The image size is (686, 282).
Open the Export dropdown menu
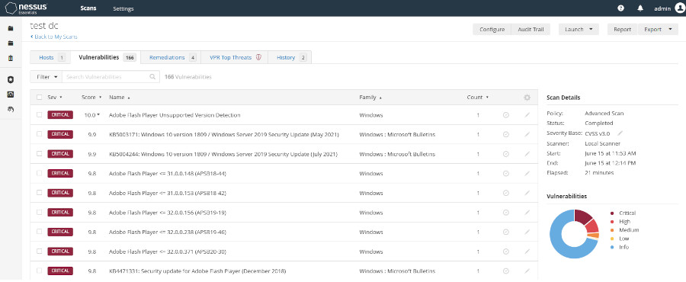pos(658,29)
